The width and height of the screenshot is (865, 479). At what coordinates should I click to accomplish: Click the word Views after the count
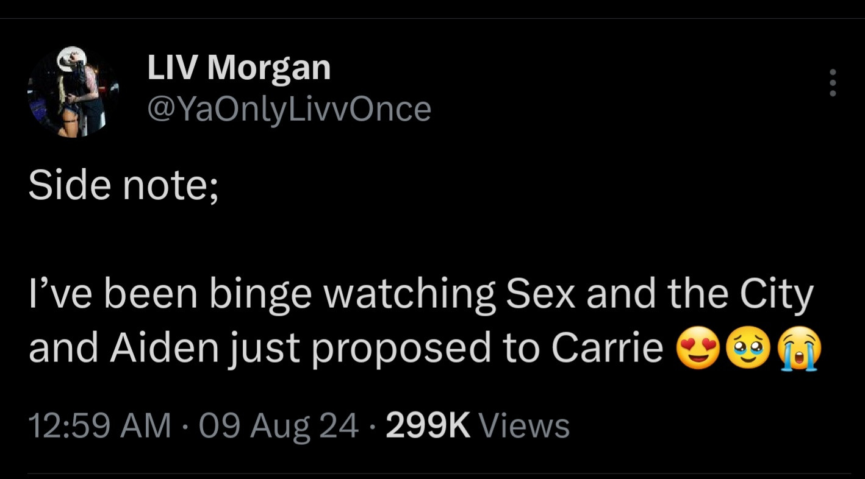[x=525, y=425]
